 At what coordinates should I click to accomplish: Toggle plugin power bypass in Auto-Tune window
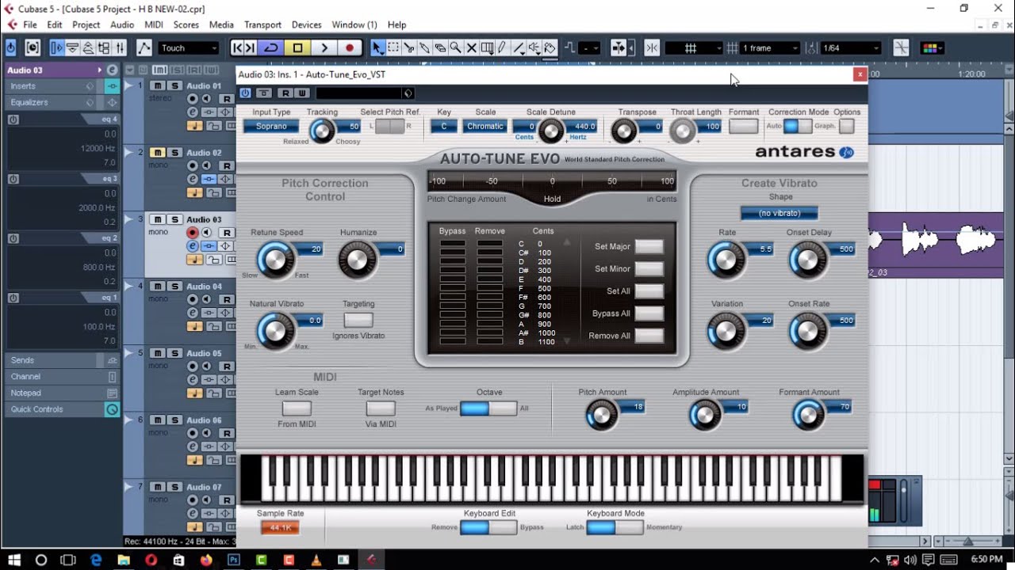(245, 93)
